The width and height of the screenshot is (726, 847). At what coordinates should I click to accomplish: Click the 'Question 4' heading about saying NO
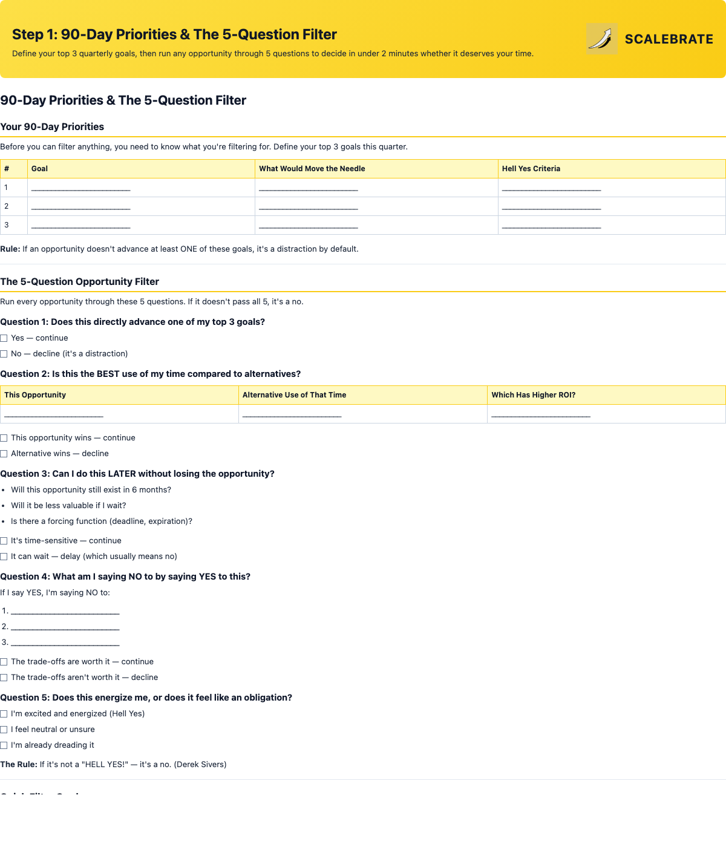[x=125, y=577]
